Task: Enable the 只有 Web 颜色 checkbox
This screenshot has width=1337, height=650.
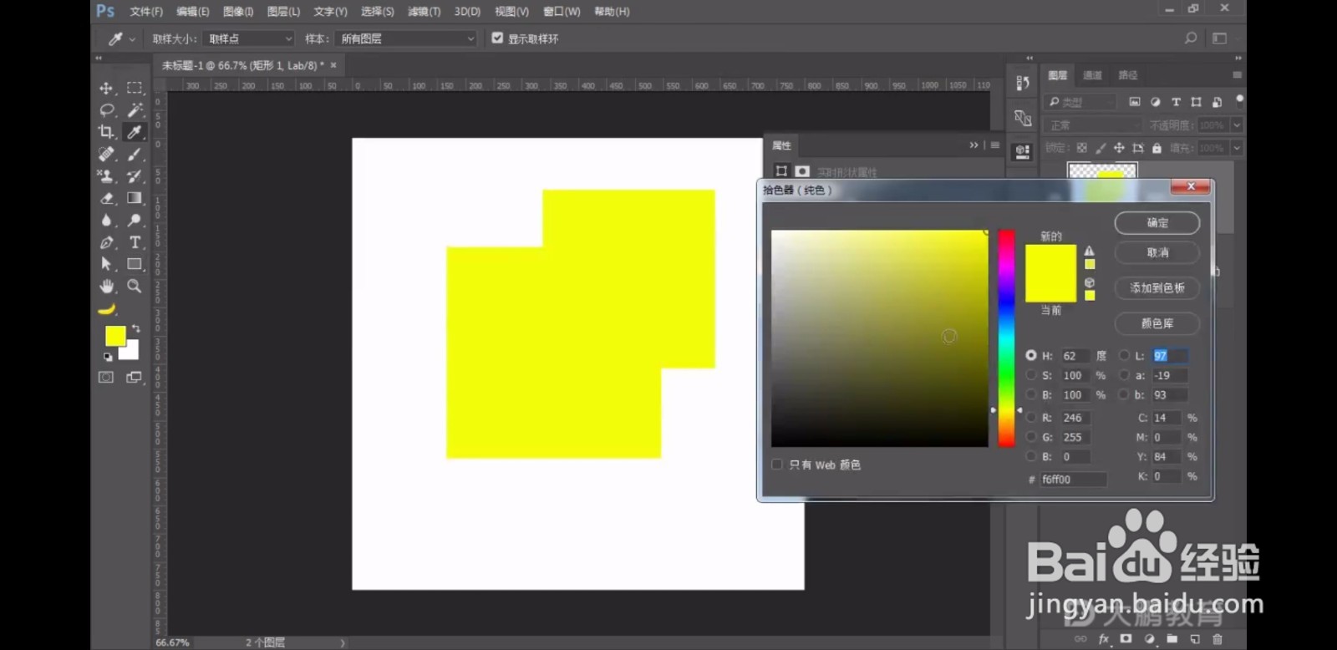Action: [777, 465]
